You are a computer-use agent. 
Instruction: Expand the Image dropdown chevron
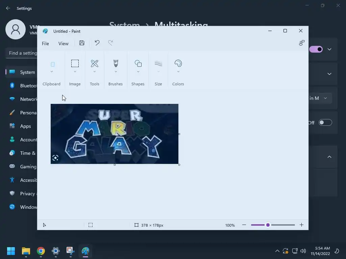(75, 71)
